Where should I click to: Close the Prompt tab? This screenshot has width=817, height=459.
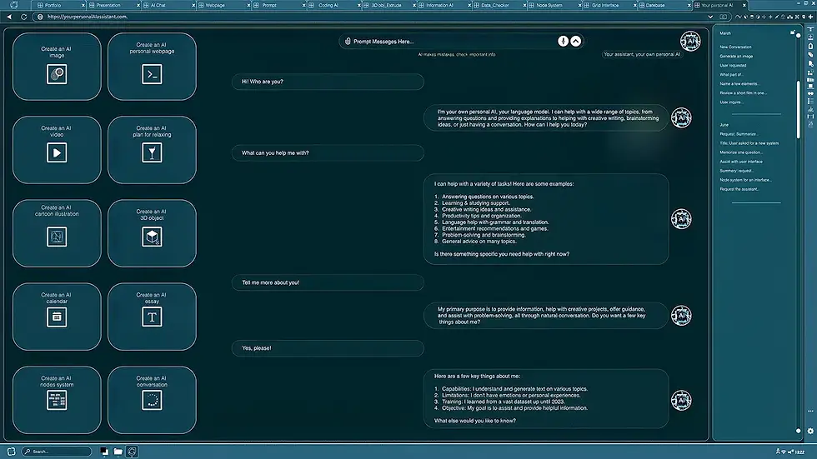[303, 5]
